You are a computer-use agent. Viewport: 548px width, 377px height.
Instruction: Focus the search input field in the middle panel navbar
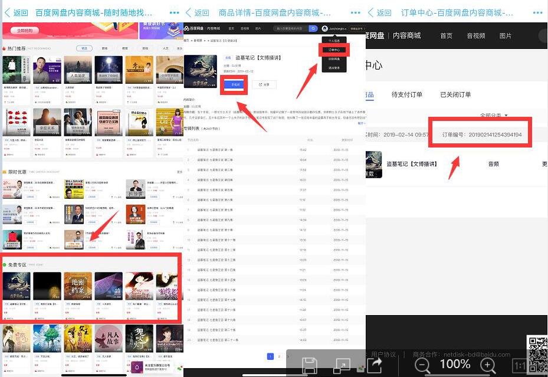(291, 28)
